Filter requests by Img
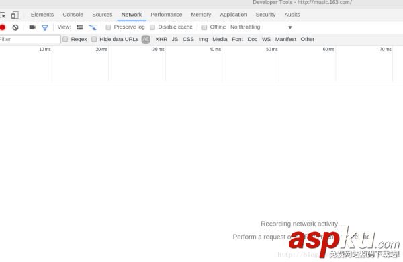403x262 pixels. [x=203, y=40]
